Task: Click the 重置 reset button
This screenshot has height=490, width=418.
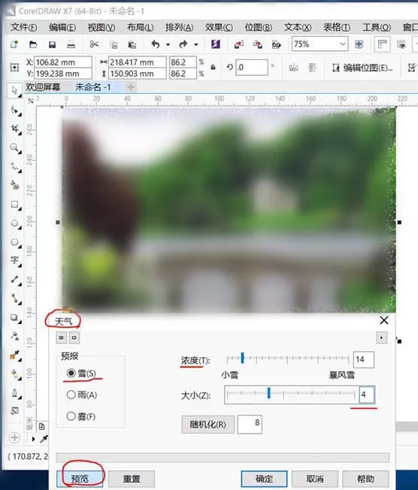Action: (x=132, y=479)
